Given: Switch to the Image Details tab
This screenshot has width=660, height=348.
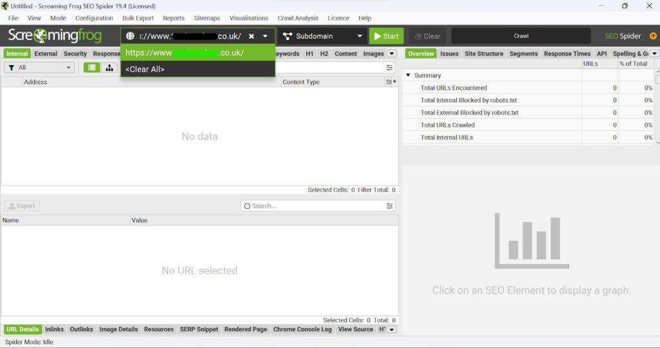Looking at the screenshot, I should (119, 329).
